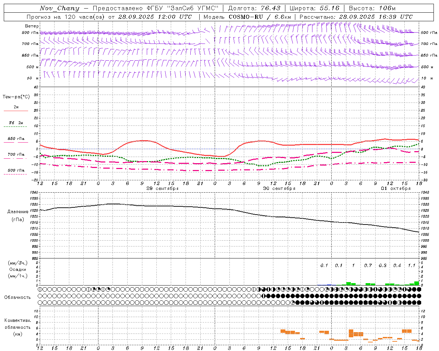Screen dimensions: 439x351
Task: Select the text Предоставлено ФГБУ "ЗапСиб УГМС"
Action: (x=155, y=8)
